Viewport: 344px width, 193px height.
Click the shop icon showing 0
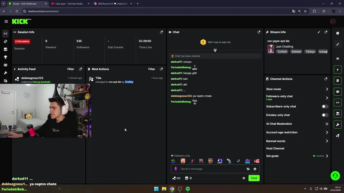[x=188, y=178]
